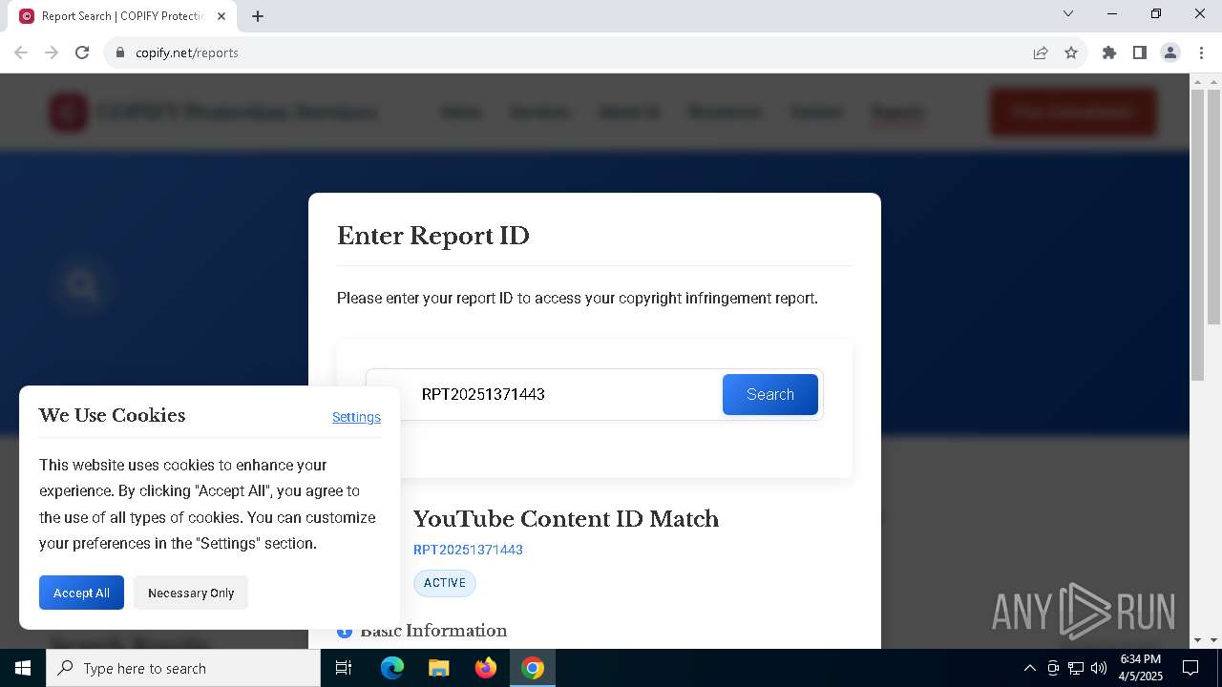Click the YouTube Content ID Match heading
1222x687 pixels.
566,519
